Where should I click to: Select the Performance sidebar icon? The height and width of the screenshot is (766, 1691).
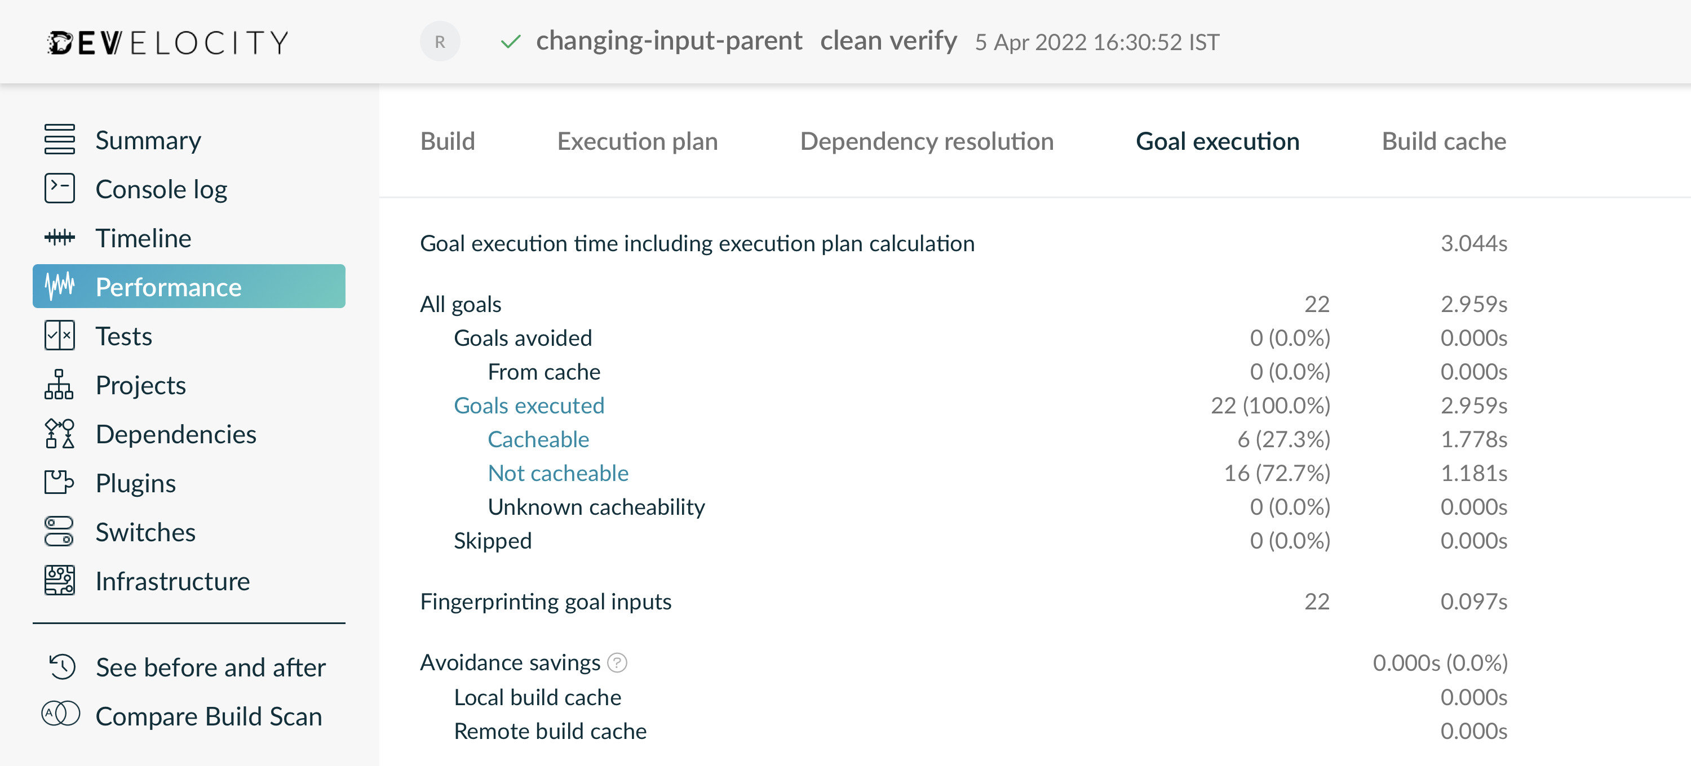(x=60, y=287)
